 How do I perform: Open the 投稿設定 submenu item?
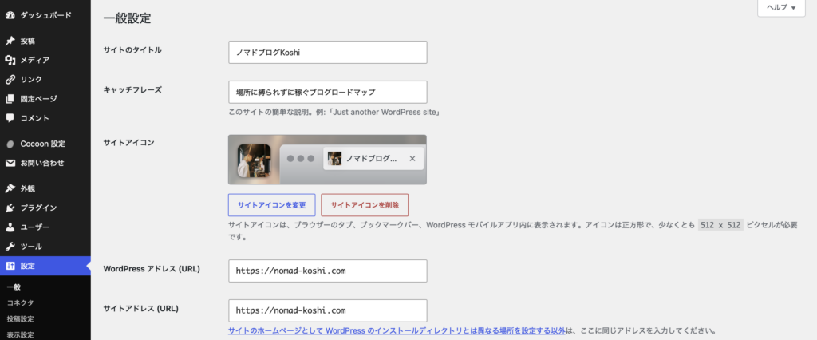point(20,319)
